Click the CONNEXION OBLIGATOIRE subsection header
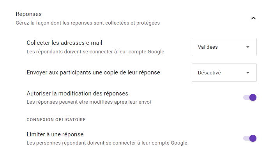The height and width of the screenshot is (157, 272). point(56,119)
